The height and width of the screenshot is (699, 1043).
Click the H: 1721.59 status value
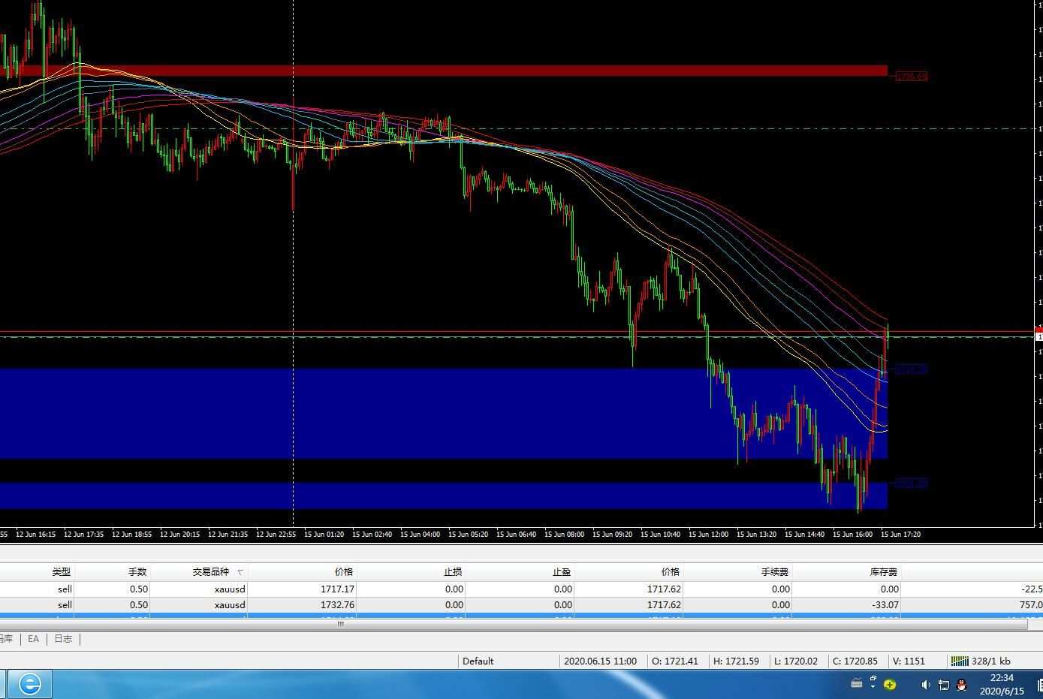(x=736, y=661)
